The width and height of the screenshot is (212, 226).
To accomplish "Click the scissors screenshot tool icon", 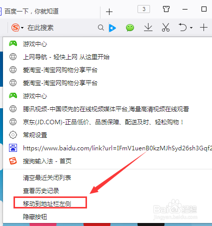I will [x=165, y=28].
